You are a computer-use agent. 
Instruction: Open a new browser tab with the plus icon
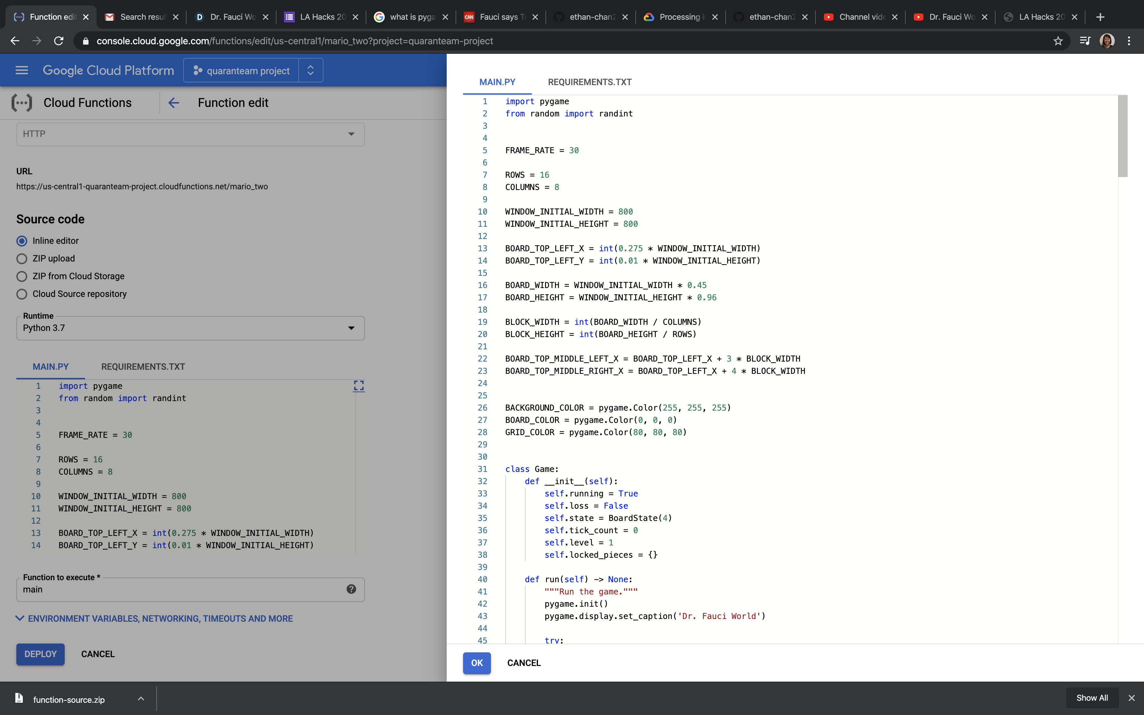click(1100, 17)
